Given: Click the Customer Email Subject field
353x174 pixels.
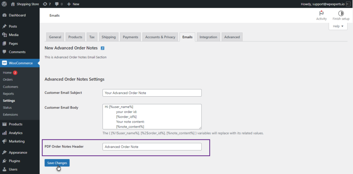Looking at the screenshot, I should tap(152, 93).
